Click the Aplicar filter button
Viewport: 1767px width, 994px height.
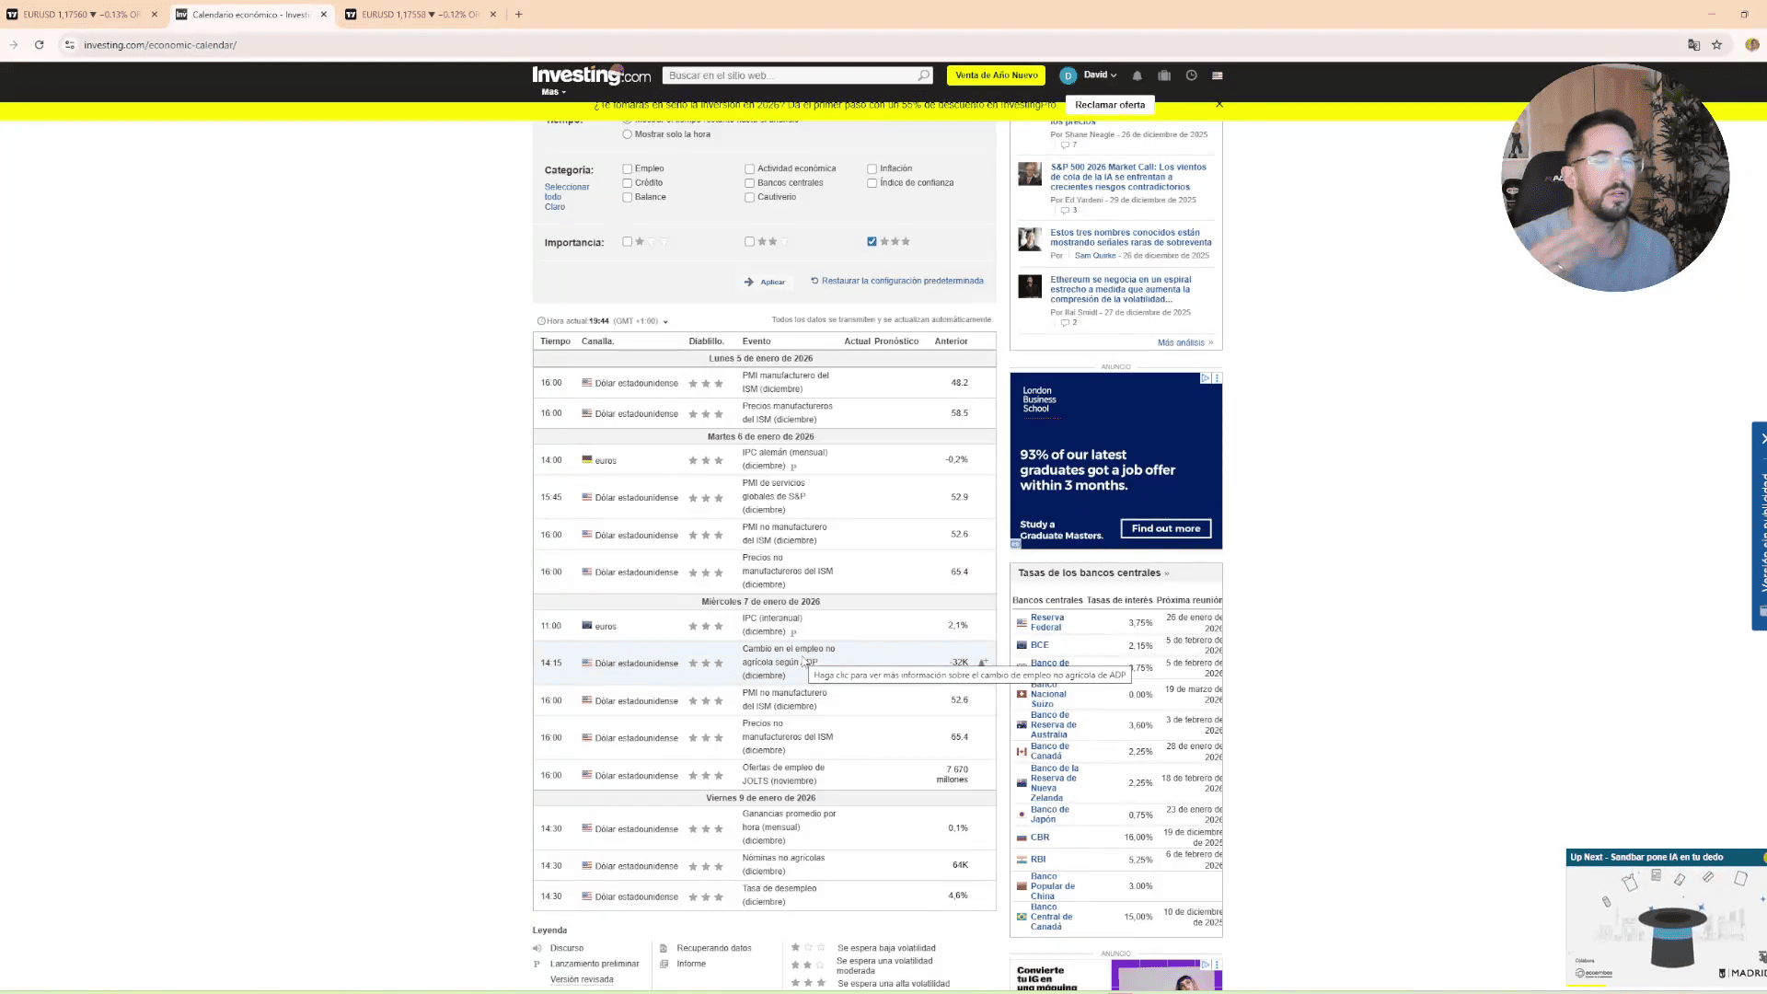(x=766, y=282)
